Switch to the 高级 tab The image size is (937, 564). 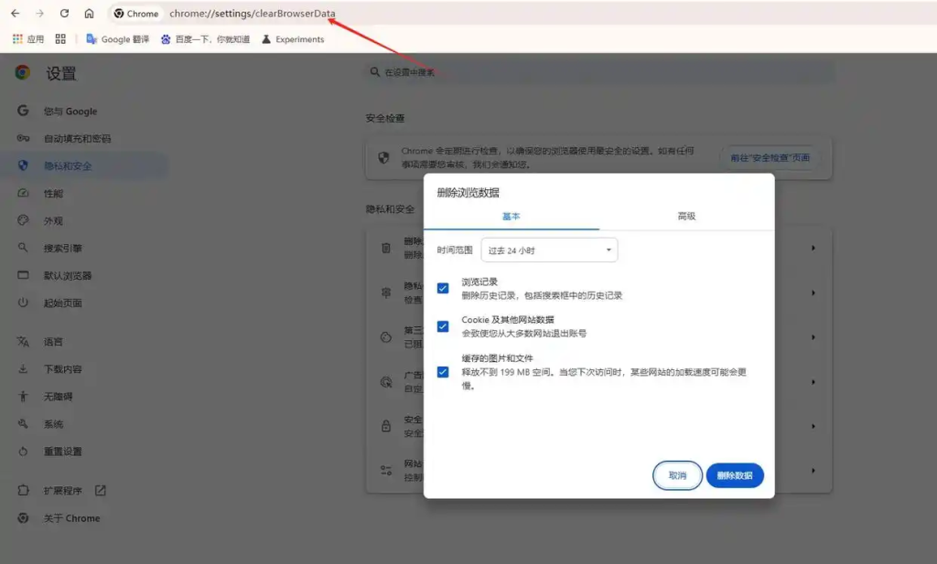[x=686, y=217]
